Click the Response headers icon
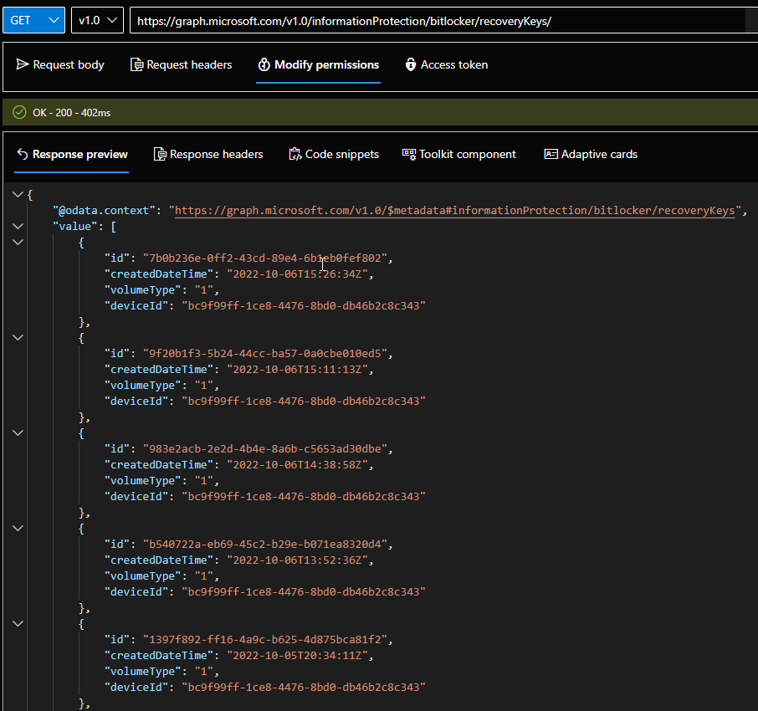Screen dimensions: 758x711 [160, 154]
